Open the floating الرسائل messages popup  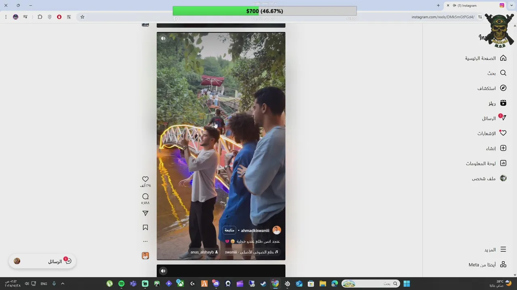click(x=42, y=261)
